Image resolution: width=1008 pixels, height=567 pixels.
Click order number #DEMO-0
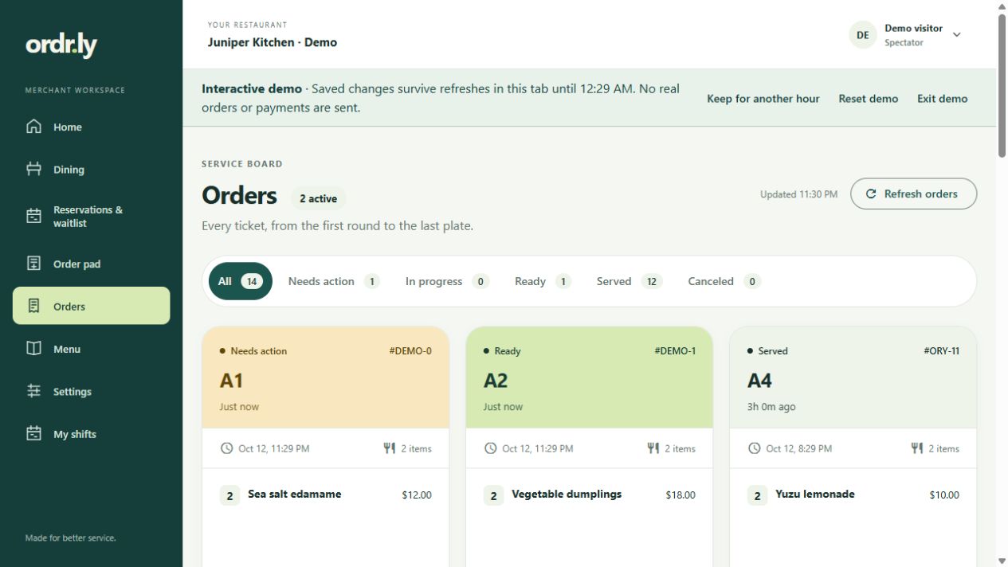(x=410, y=350)
